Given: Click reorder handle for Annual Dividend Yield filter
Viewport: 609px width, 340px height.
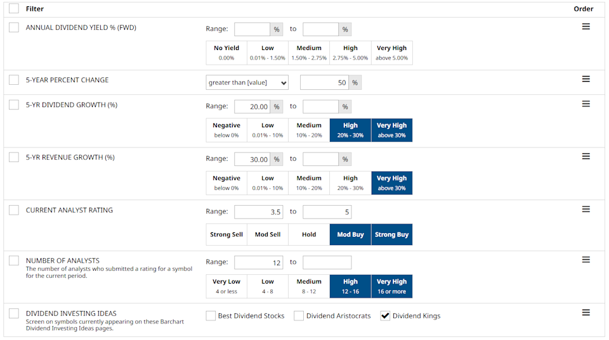Looking at the screenshot, I should [586, 27].
